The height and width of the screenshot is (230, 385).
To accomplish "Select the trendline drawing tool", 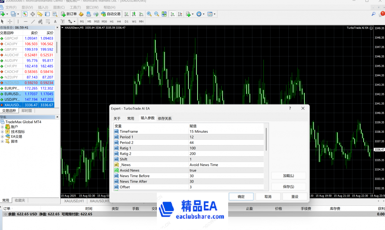I will (33, 21).
